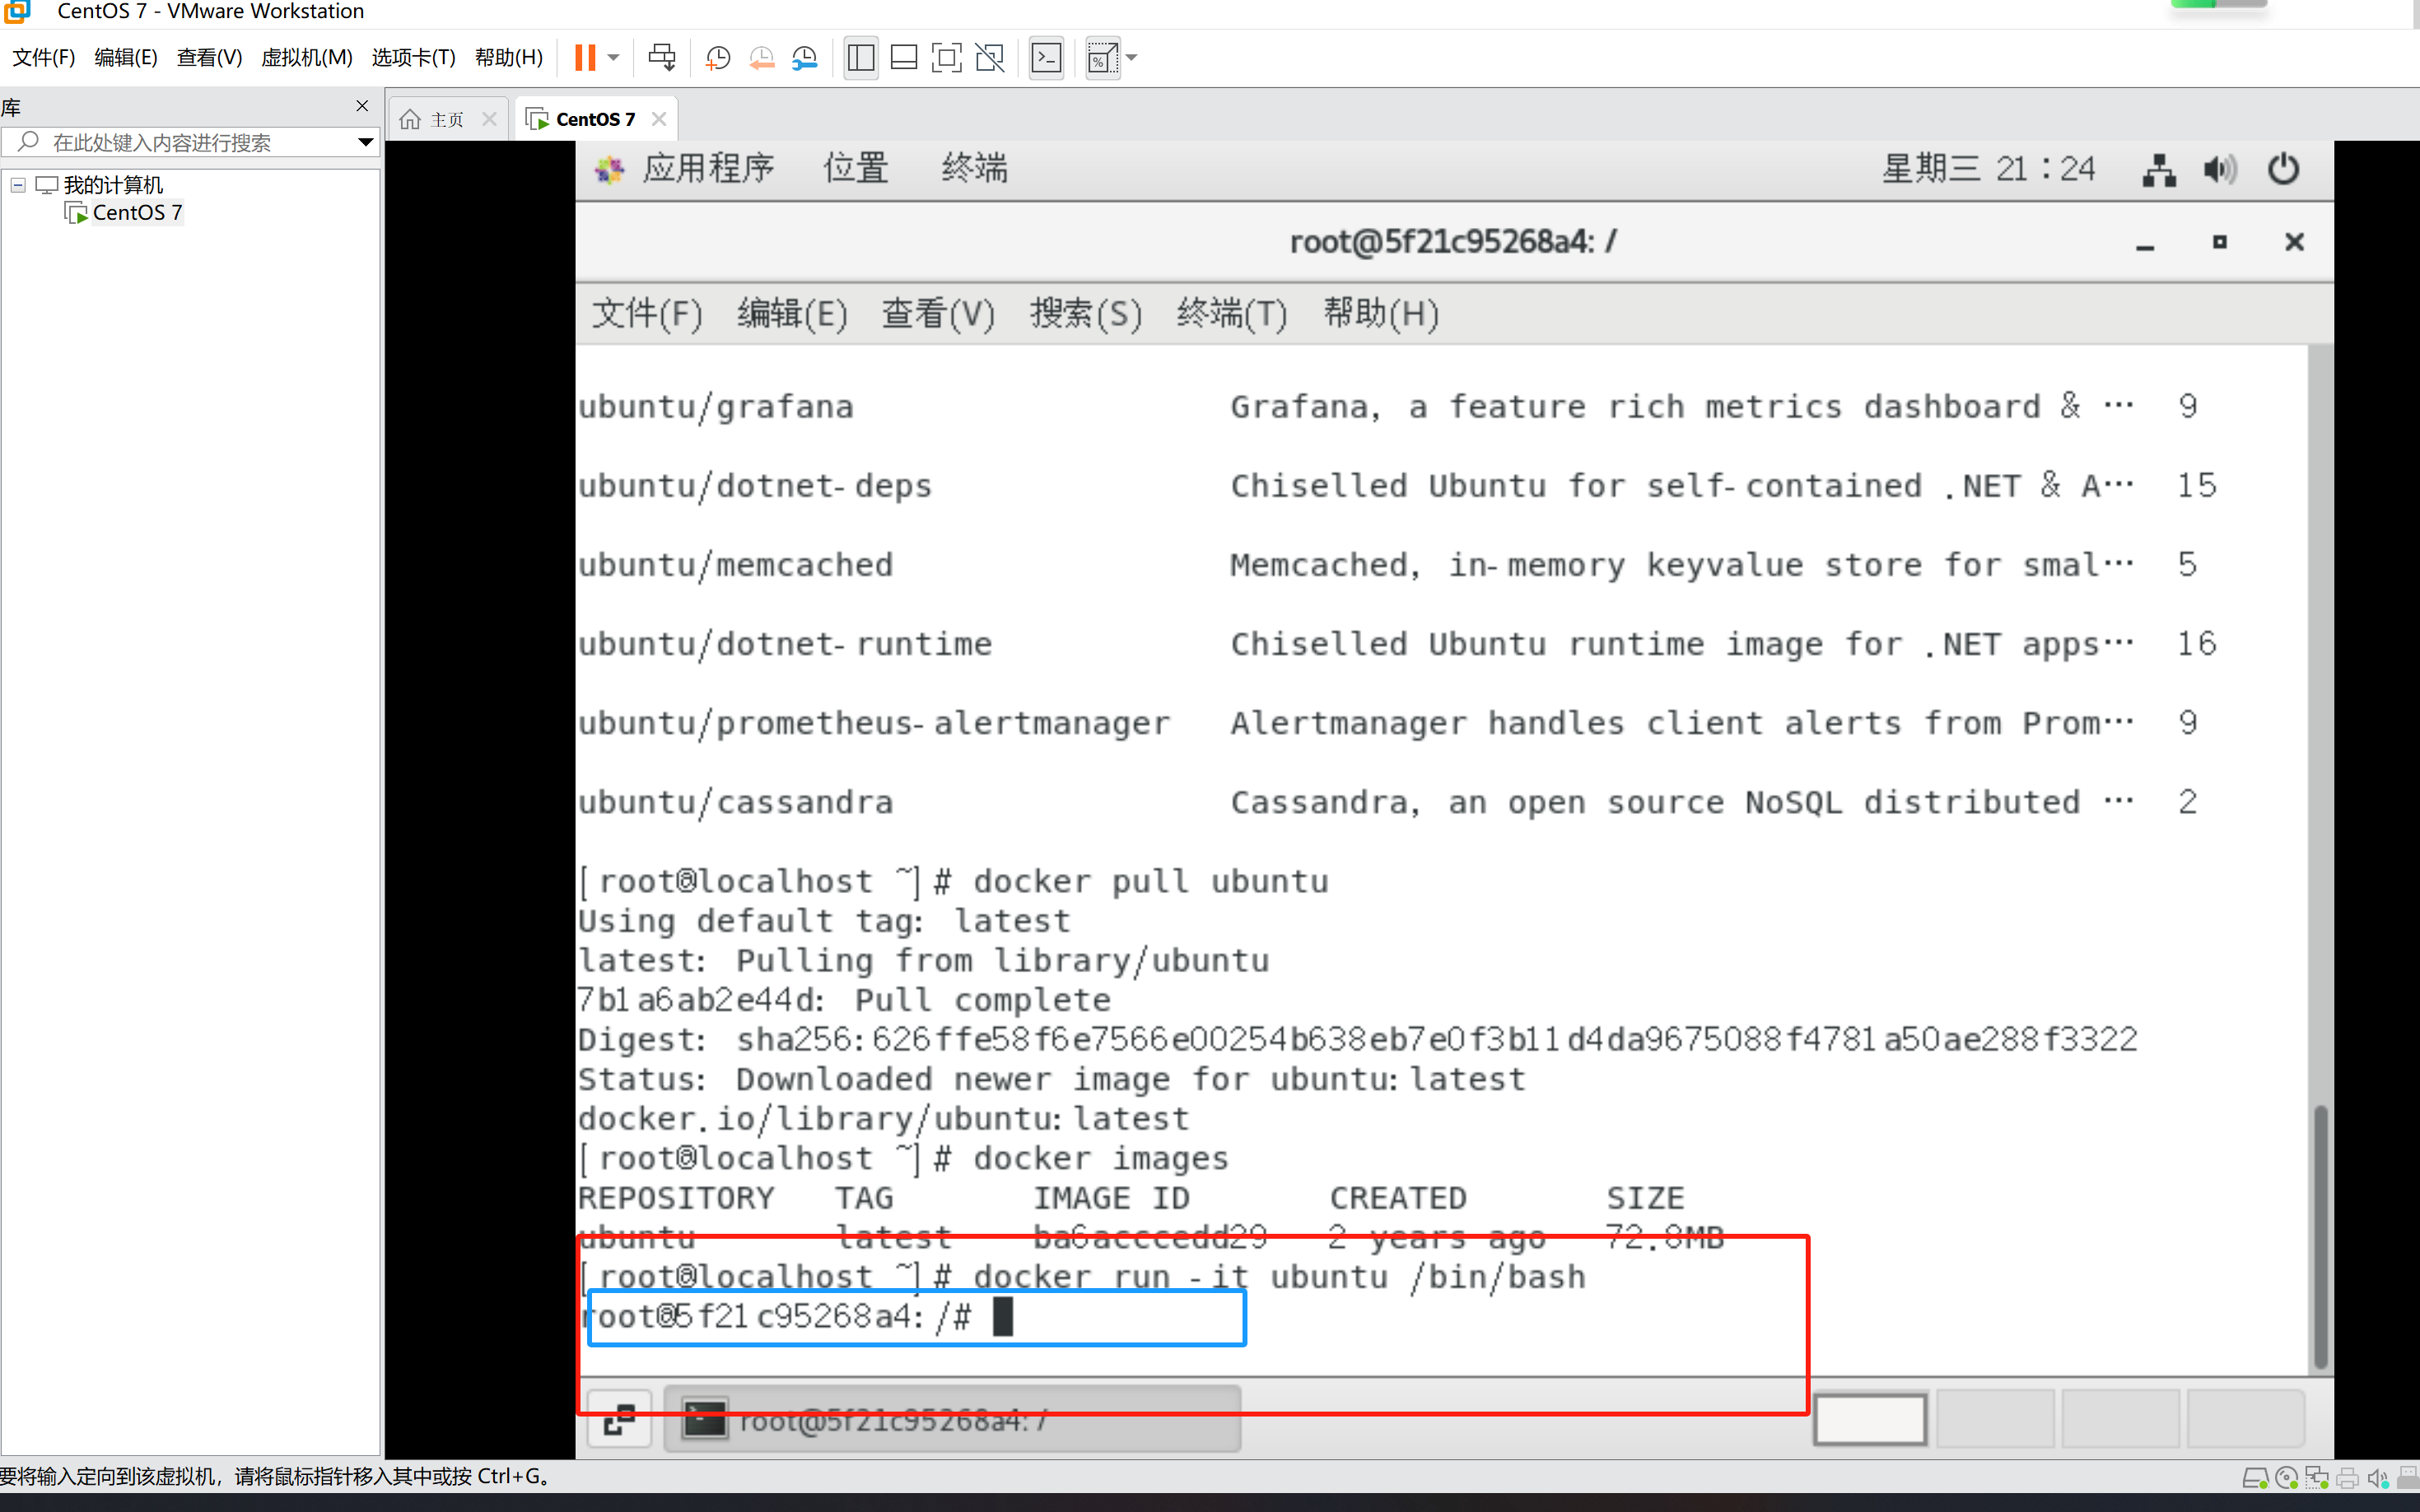The image size is (2420, 1512).
Task: Click the CD/DVD drive status icon
Action: 2286,1478
